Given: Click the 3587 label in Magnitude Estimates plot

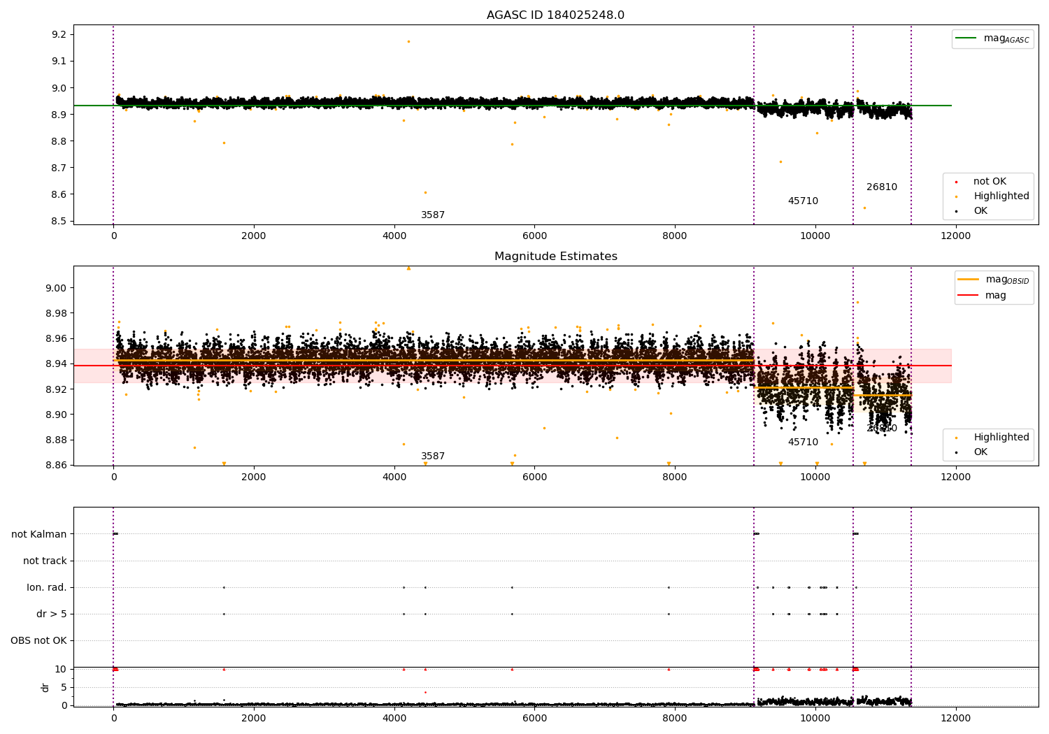Looking at the screenshot, I should point(433,456).
